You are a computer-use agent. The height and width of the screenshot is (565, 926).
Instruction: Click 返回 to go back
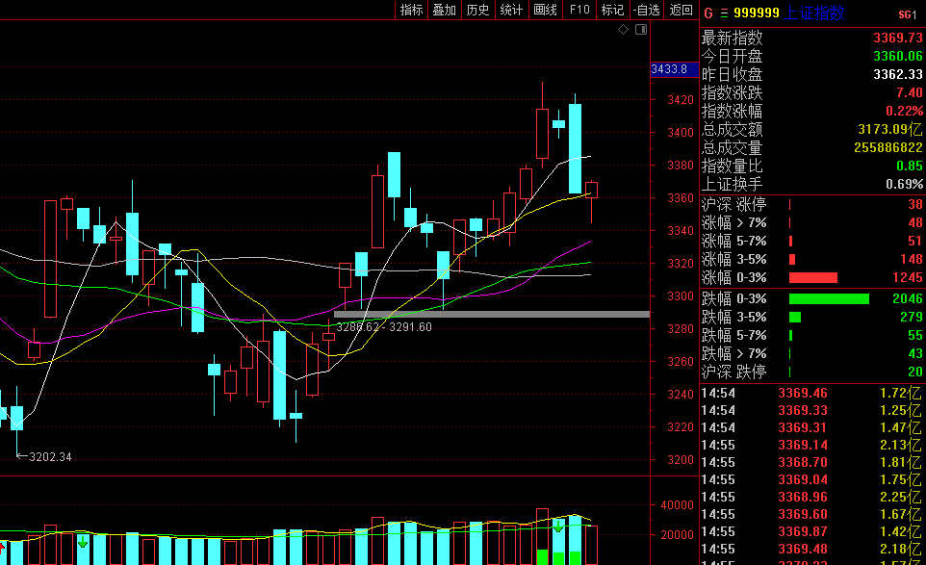pos(681,10)
